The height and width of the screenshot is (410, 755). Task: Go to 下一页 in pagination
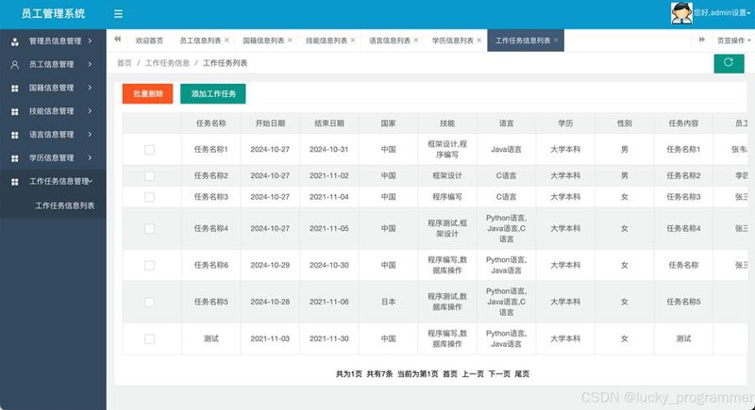[499, 374]
